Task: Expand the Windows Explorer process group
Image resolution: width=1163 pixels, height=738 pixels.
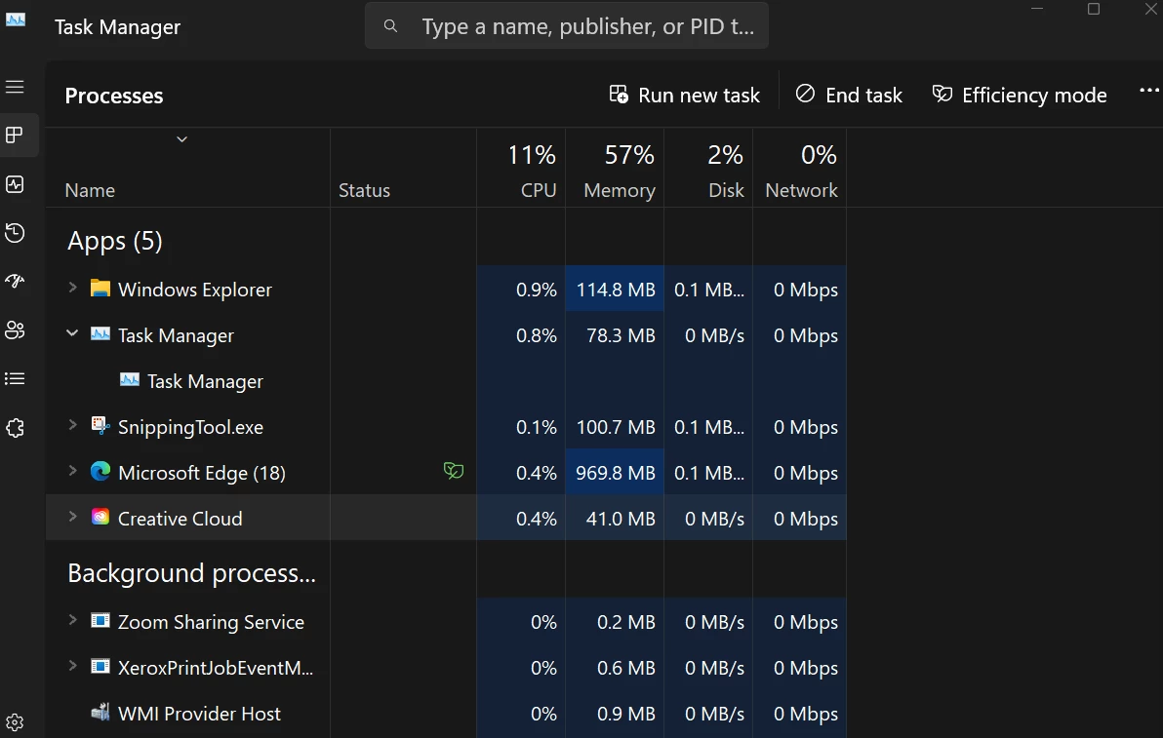Action: coord(72,287)
